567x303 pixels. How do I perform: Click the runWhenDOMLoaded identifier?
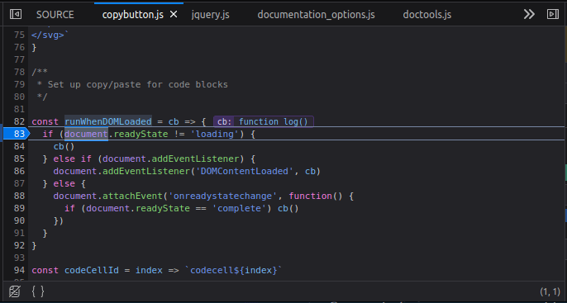108,121
